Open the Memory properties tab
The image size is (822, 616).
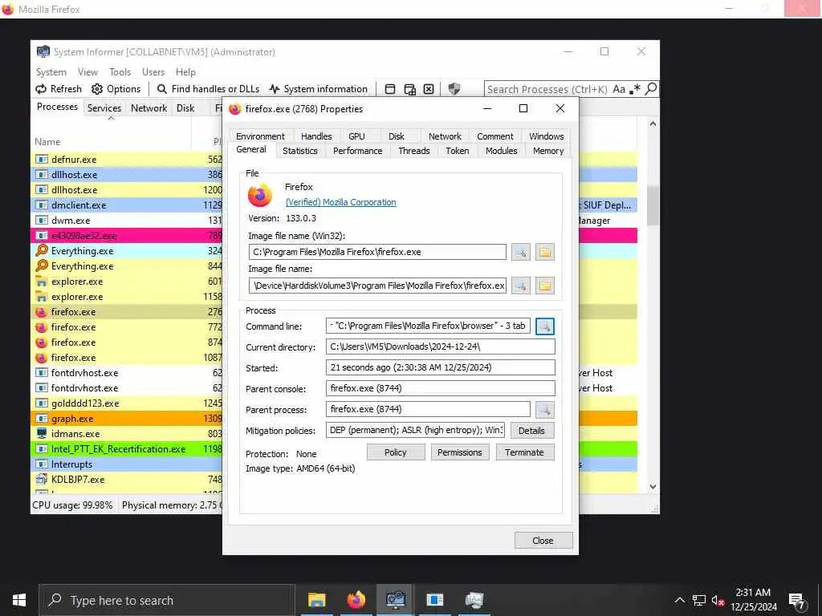[547, 151]
